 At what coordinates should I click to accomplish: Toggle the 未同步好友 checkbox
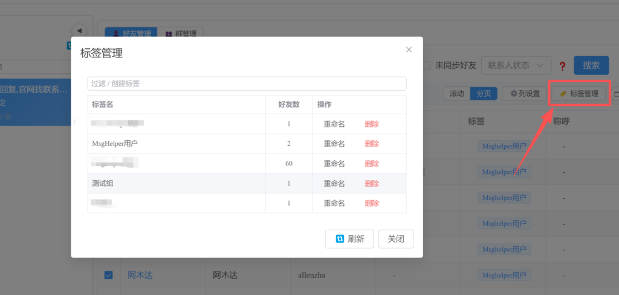tap(427, 65)
